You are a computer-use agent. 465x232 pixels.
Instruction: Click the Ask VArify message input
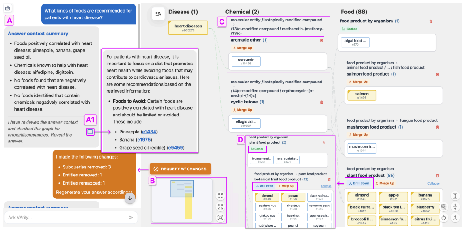[66, 218]
